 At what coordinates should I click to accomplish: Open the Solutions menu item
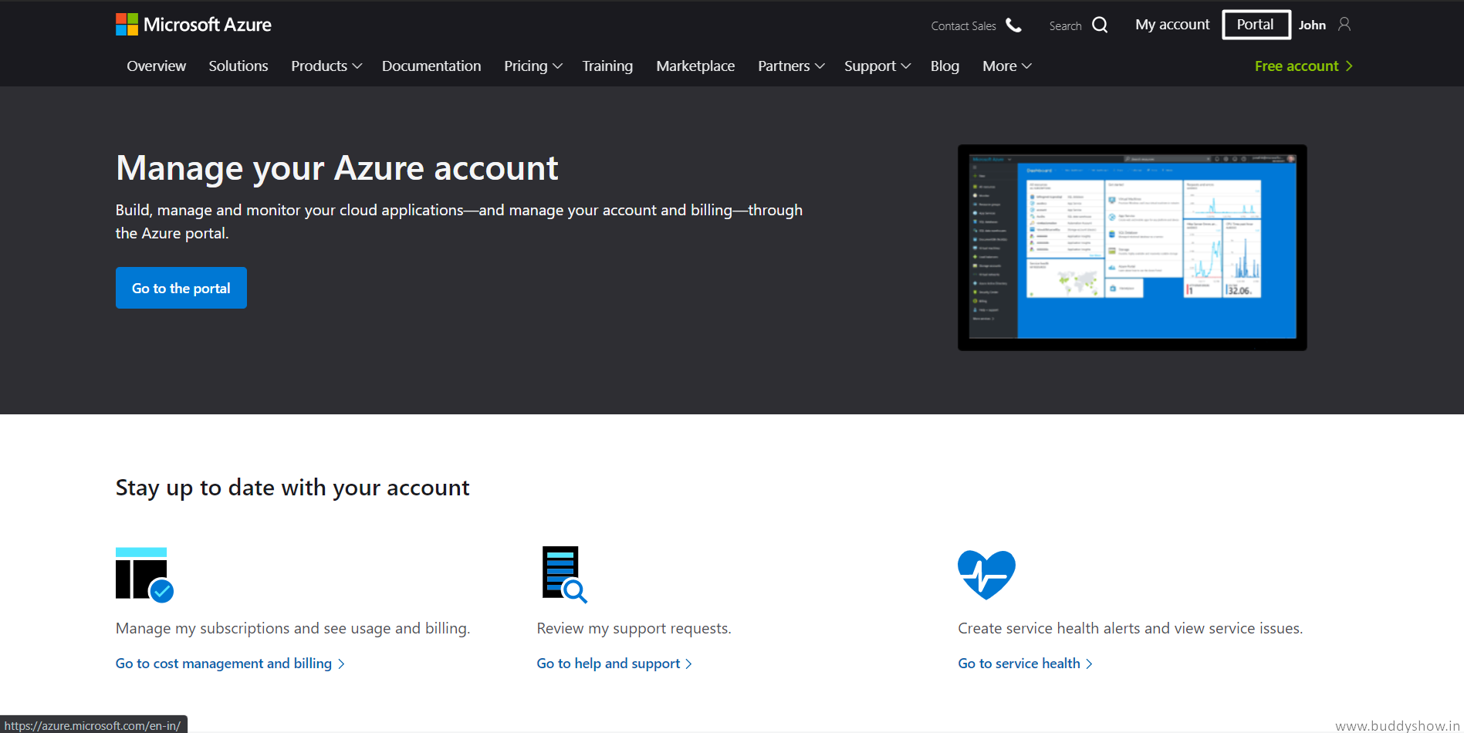[238, 66]
